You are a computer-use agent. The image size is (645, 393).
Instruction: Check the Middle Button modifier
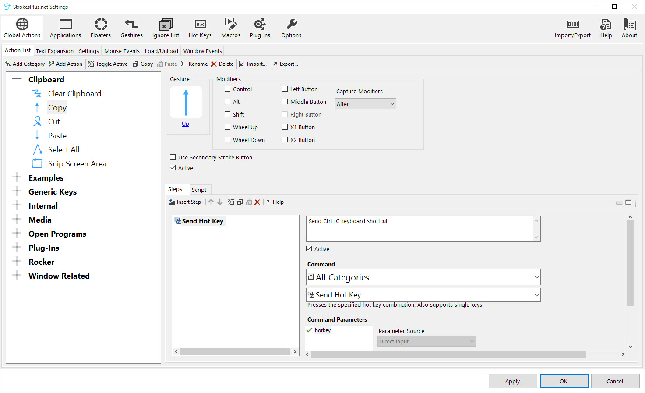click(x=285, y=102)
